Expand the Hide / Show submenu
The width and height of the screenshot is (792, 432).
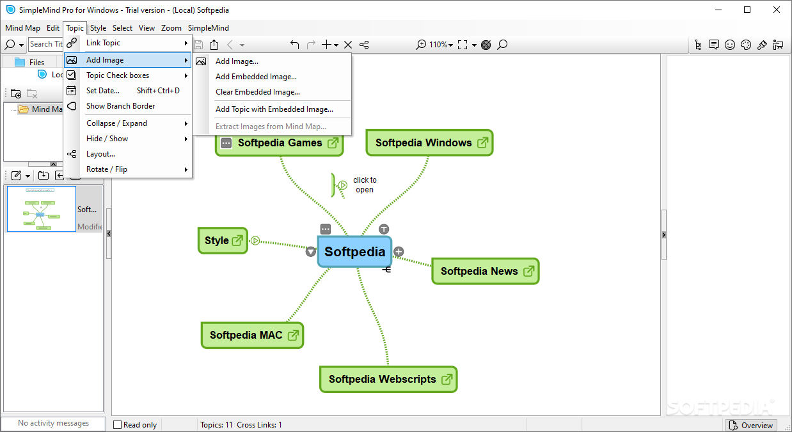click(x=128, y=139)
